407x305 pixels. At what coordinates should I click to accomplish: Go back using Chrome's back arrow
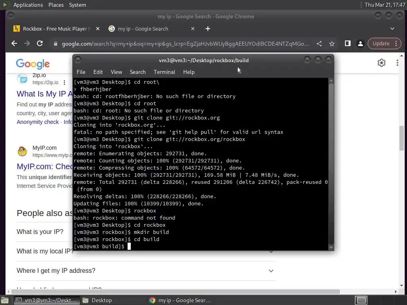(14, 44)
